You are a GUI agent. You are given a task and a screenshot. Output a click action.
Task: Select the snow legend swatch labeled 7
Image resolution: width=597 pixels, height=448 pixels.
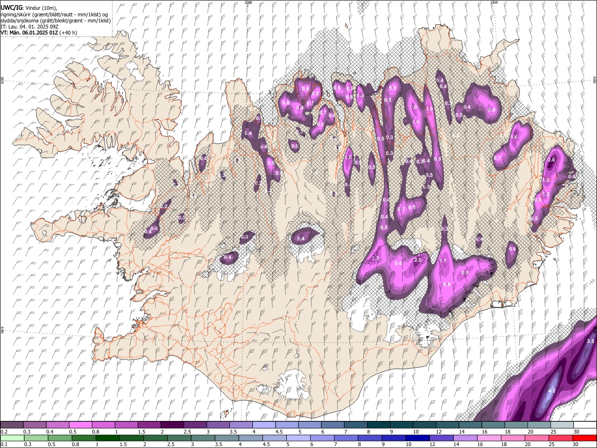click(355, 425)
